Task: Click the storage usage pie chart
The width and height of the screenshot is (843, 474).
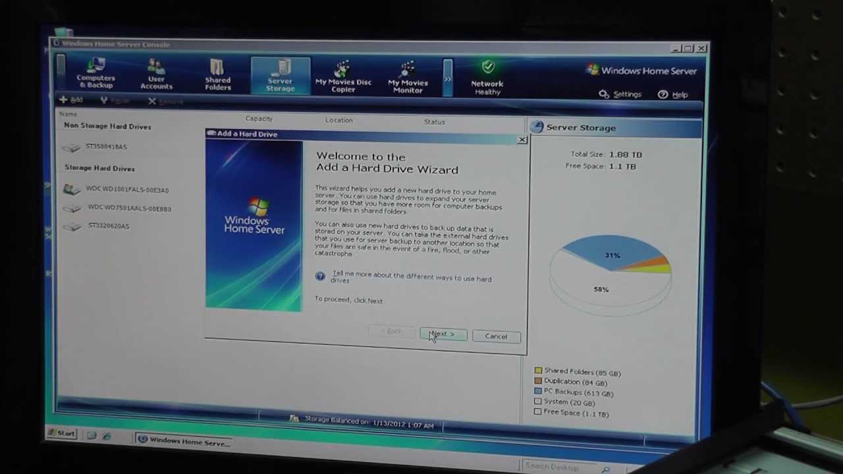Action: (x=611, y=276)
